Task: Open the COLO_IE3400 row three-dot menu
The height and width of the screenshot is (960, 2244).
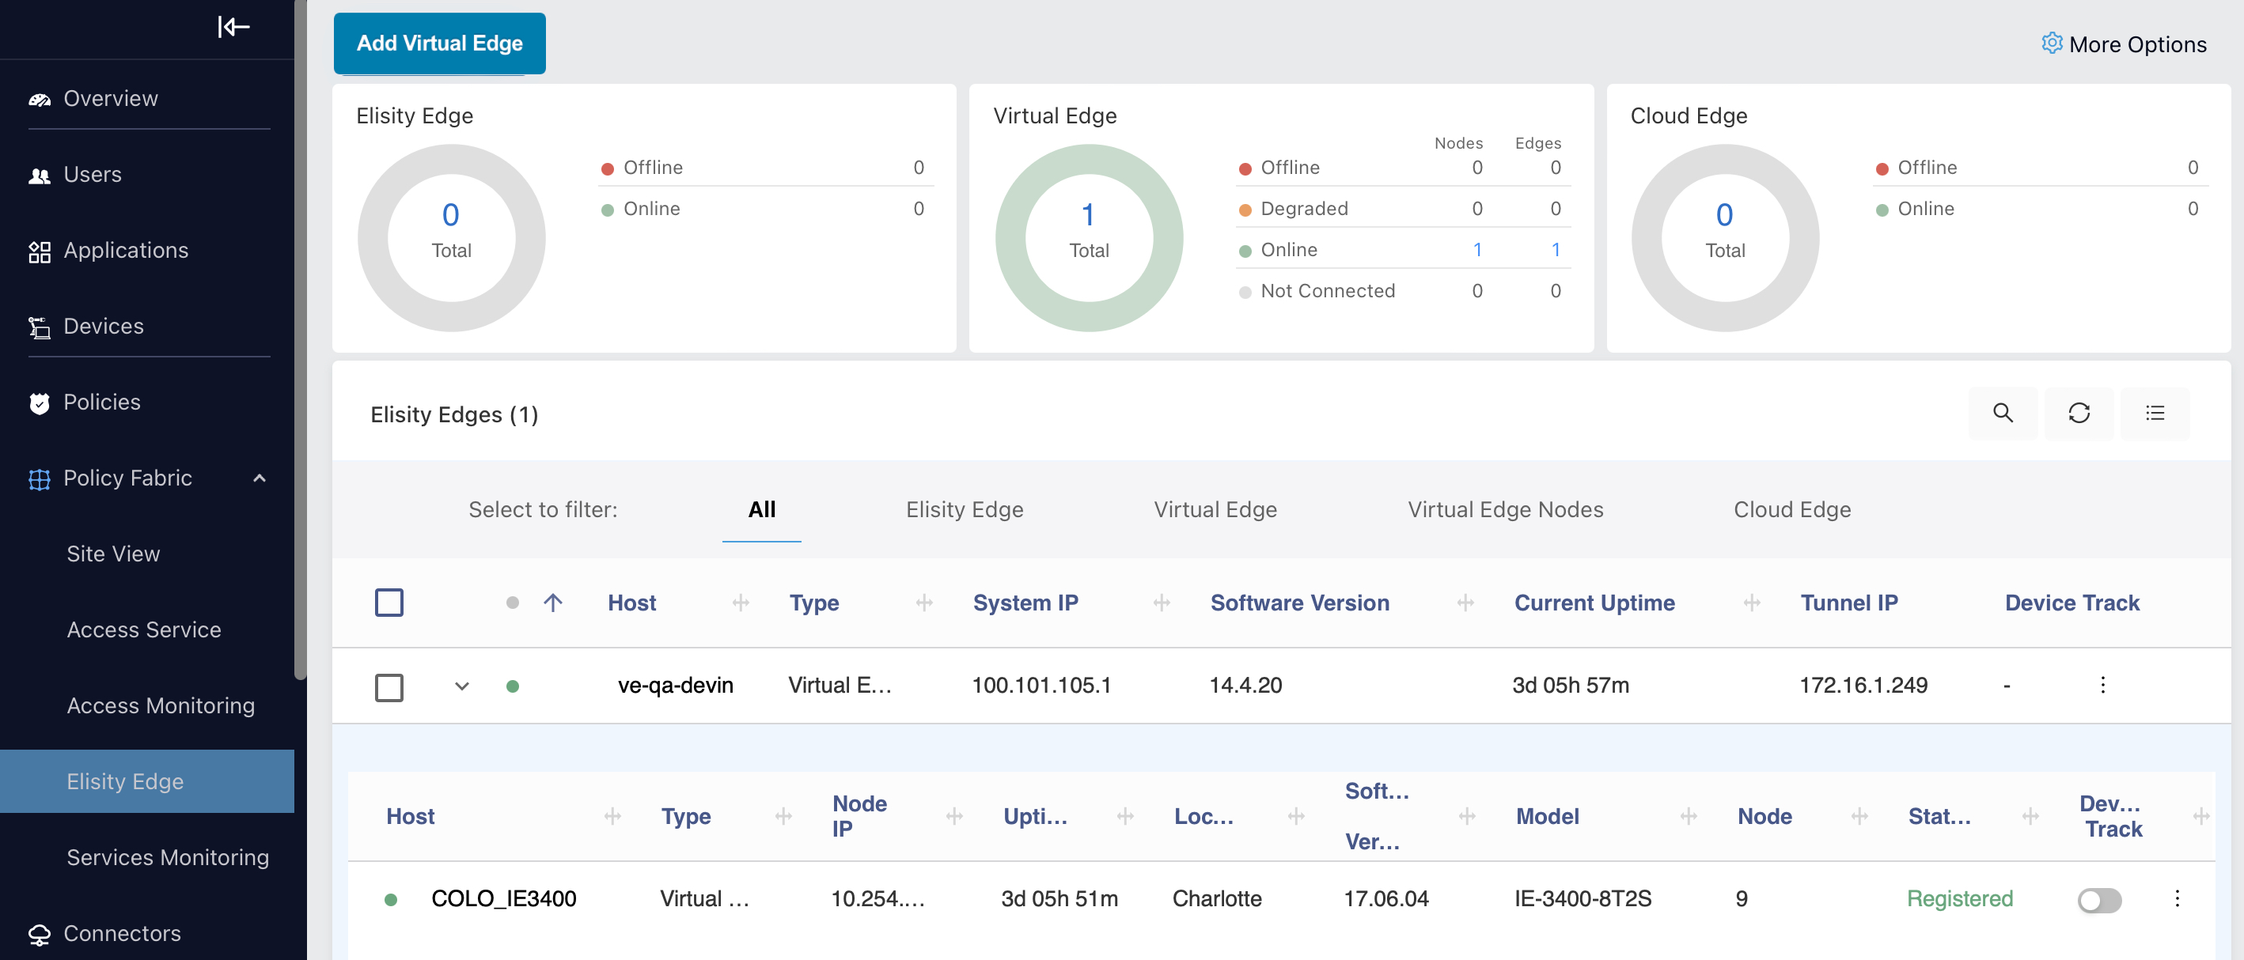Action: pos(2177,898)
